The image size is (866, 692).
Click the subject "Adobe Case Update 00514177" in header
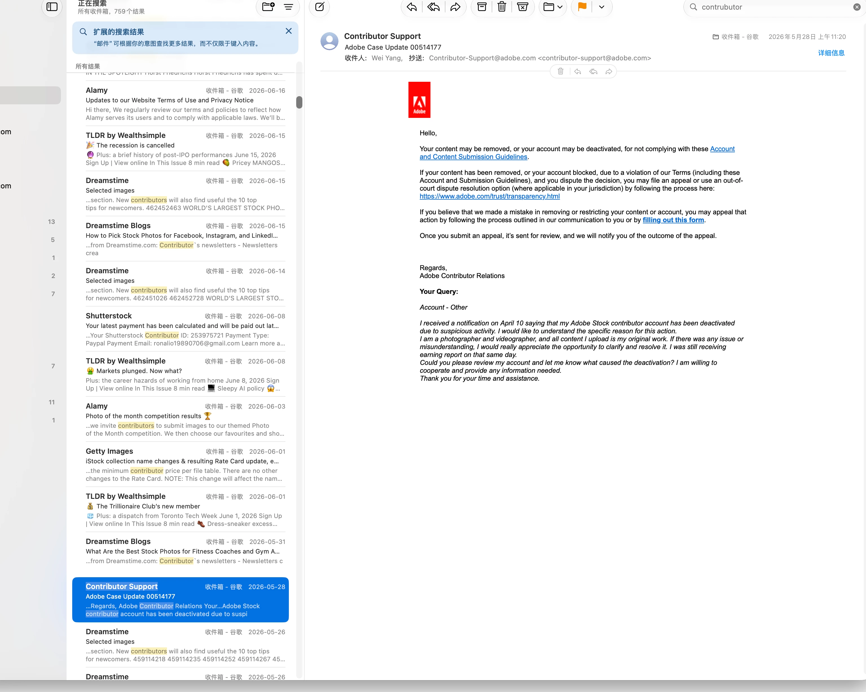393,47
